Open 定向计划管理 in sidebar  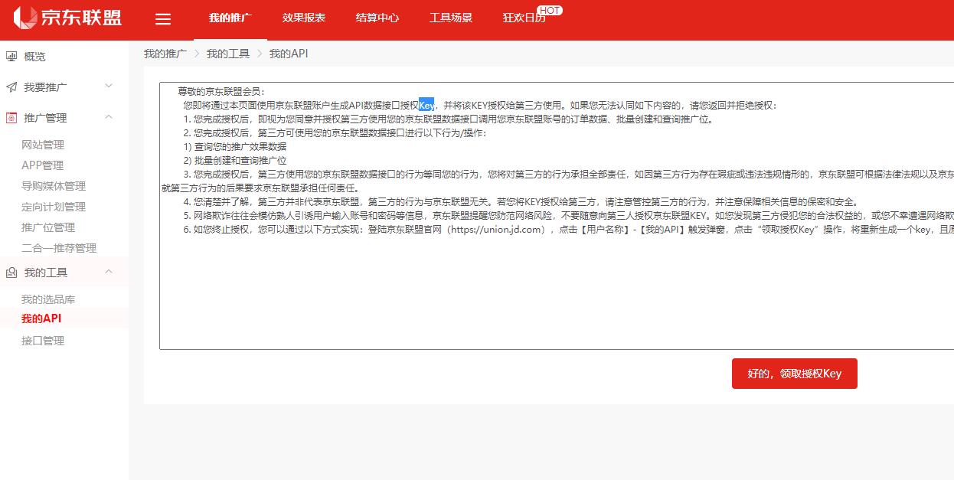(x=54, y=207)
